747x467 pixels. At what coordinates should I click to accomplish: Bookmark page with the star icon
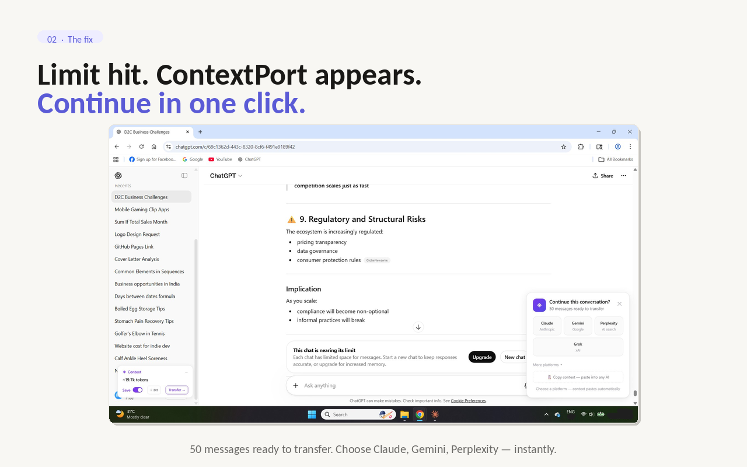[564, 147]
